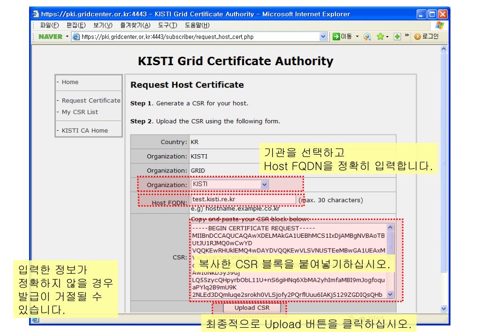Open the 편집(E) menu
Image resolution: width=480 pixels, height=332 pixels.
(x=76, y=25)
